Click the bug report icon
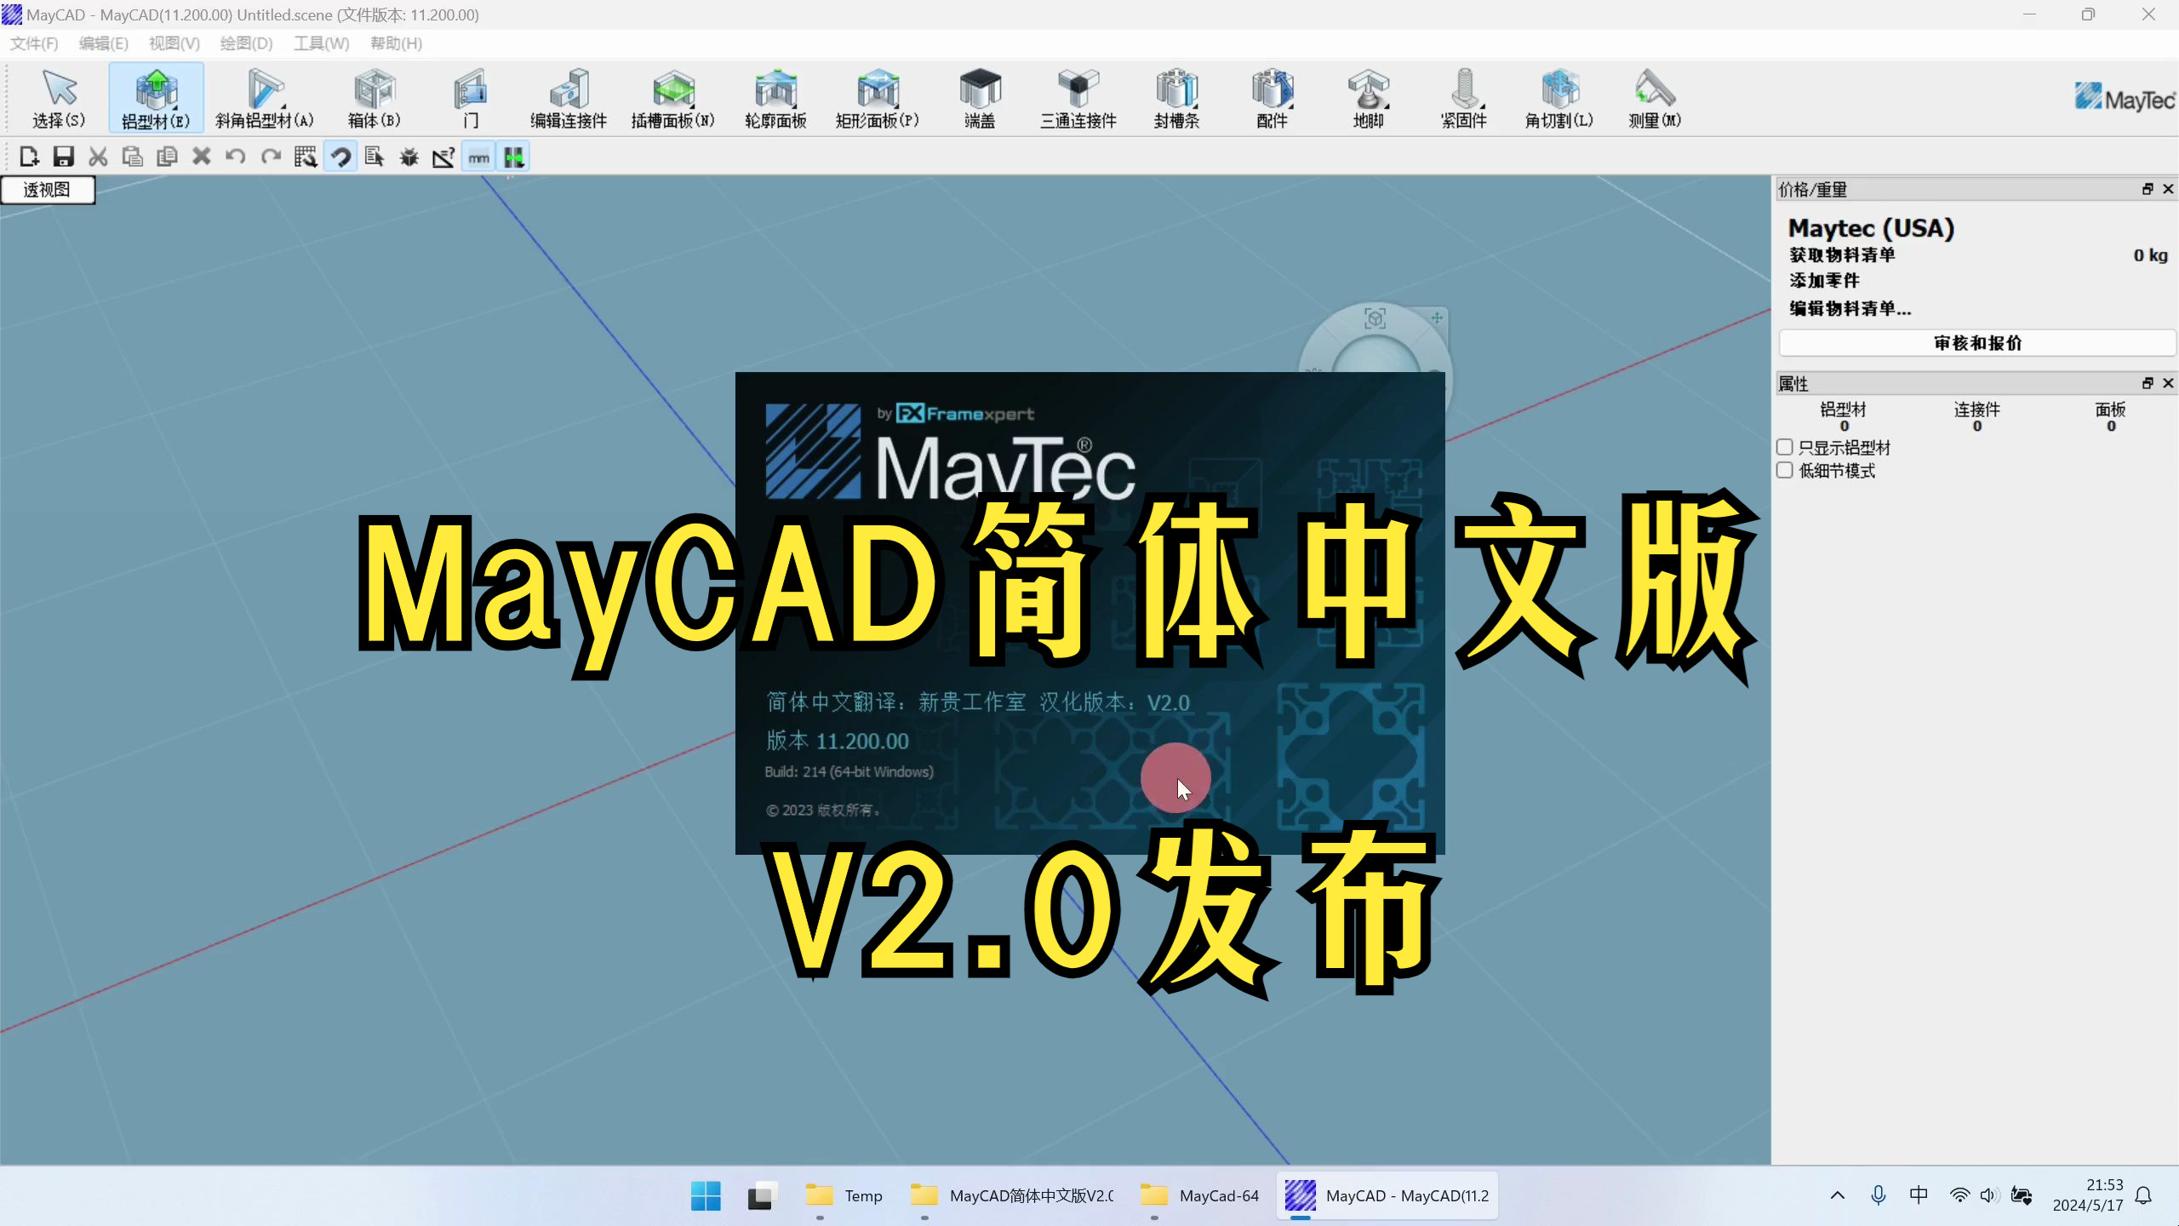Screen dimensions: 2179x1226 pos(409,157)
